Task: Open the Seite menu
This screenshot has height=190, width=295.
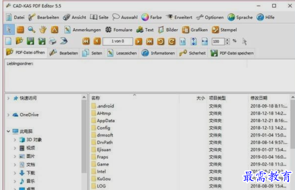Action: (99, 18)
